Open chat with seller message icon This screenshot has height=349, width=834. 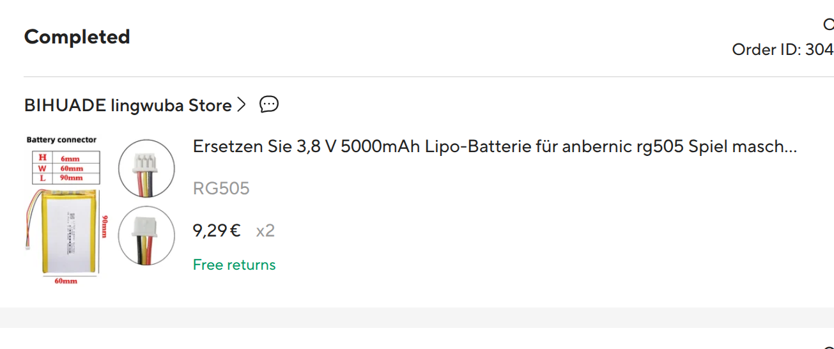click(269, 104)
